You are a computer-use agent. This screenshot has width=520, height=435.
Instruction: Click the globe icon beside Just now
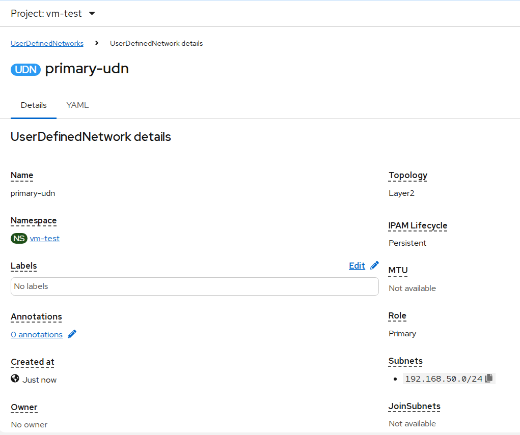tap(15, 379)
